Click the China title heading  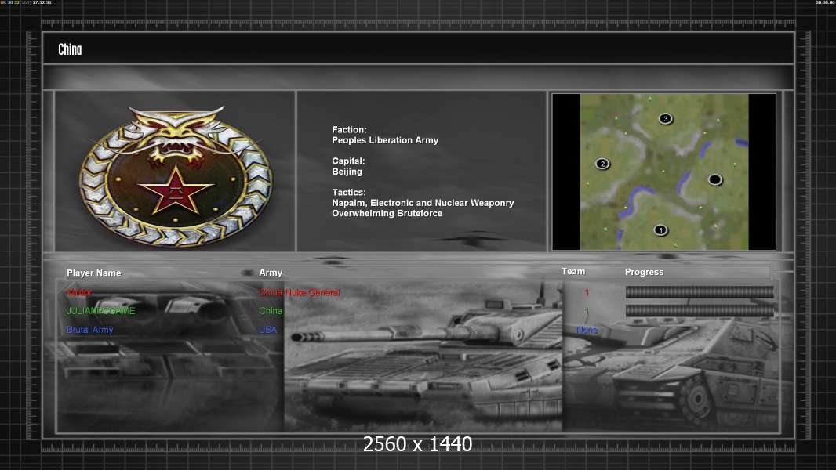click(70, 49)
